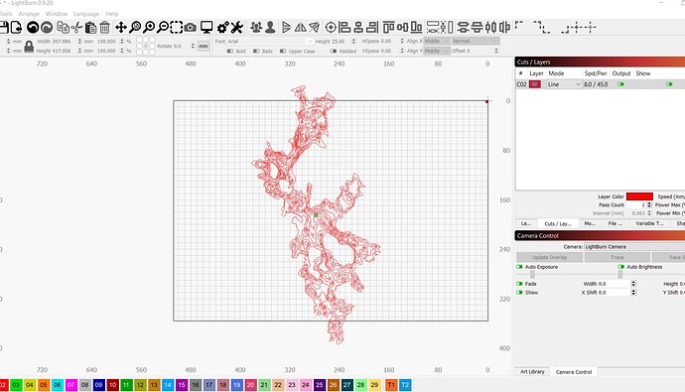Click the Preview monitor icon
The height and width of the screenshot is (392, 685).
click(x=206, y=28)
